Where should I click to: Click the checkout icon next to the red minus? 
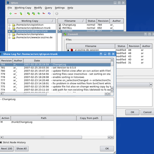click(x=21, y=13)
